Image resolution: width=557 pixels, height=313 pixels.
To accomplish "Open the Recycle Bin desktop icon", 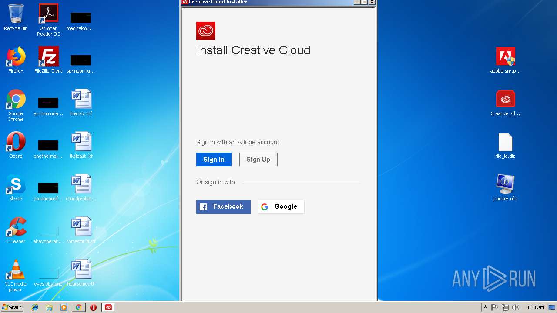I will point(16,18).
